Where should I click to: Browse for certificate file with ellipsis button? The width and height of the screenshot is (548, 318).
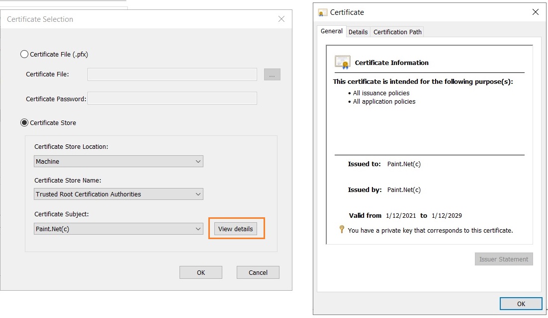click(272, 74)
